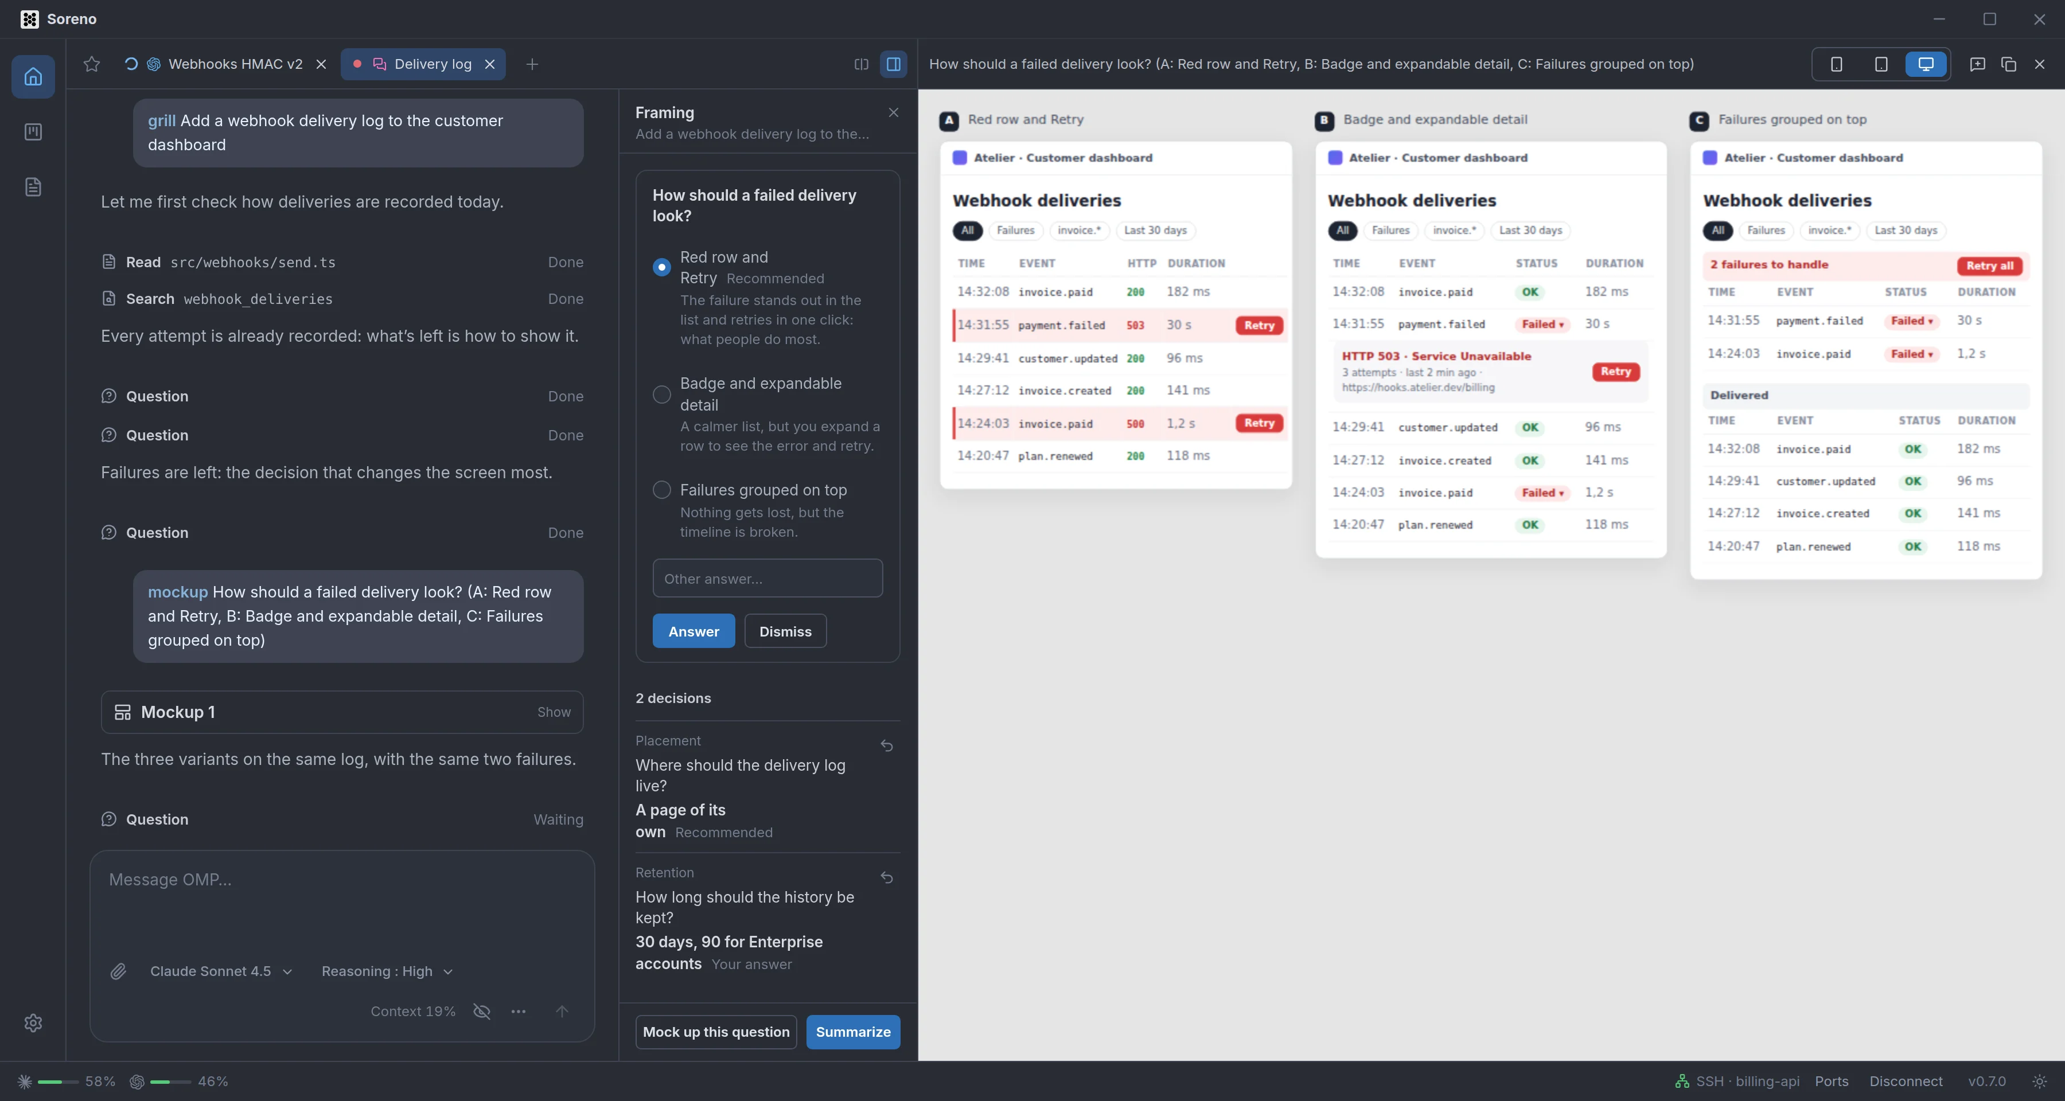Select Badge and expandable detail option
Viewport: 2065px width, 1101px height.
click(661, 395)
